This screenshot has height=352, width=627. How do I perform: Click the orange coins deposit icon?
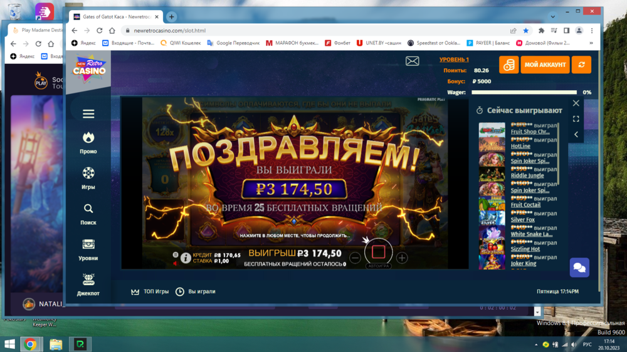click(508, 65)
